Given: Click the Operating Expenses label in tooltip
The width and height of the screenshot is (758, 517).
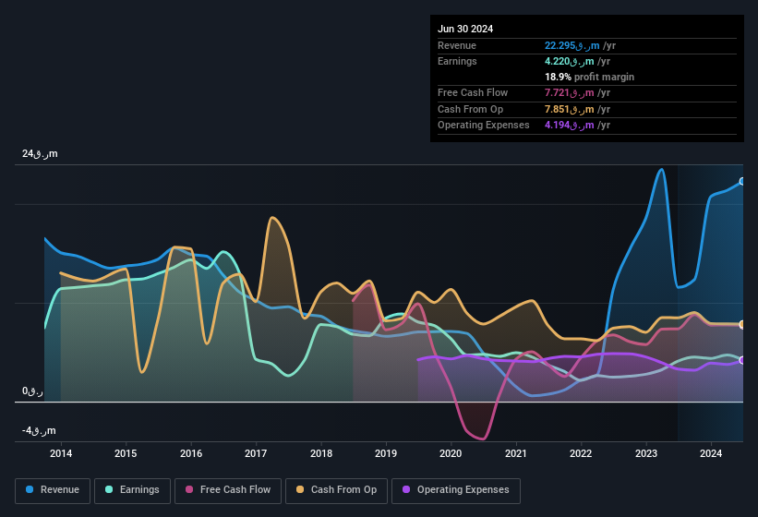Looking at the screenshot, I should click(484, 126).
